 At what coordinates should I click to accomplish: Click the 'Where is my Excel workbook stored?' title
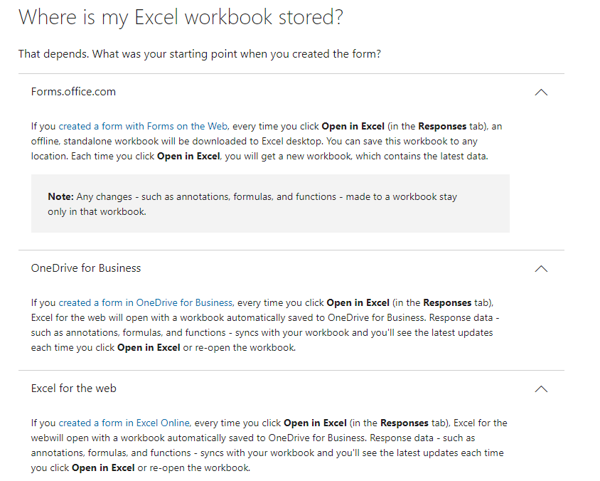[181, 18]
